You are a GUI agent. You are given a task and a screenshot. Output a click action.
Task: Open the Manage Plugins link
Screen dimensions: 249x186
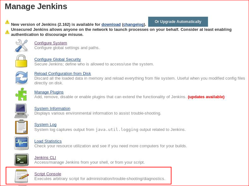pyautogui.click(x=49, y=92)
